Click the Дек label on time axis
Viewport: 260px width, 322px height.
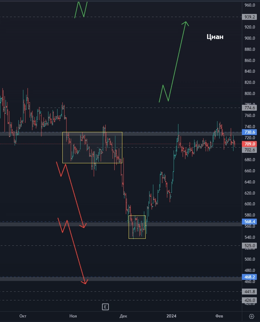(123, 316)
